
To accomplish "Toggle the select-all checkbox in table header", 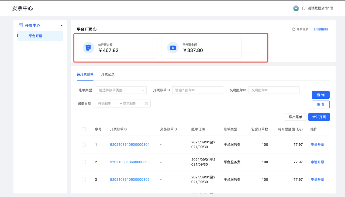I will pos(84,129).
